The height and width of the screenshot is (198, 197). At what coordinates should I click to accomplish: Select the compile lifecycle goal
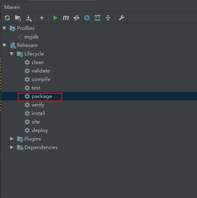(x=41, y=79)
